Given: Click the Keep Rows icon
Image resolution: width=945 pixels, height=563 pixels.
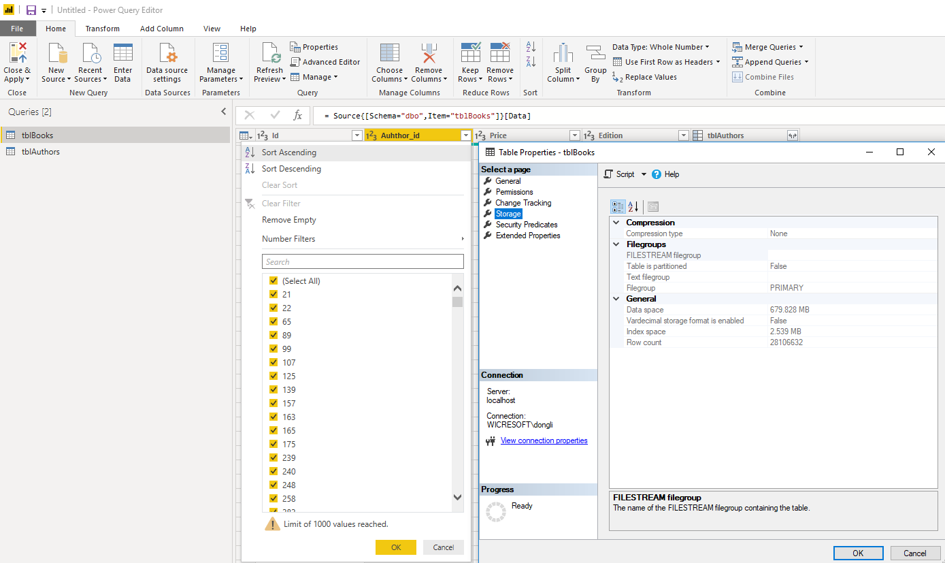Looking at the screenshot, I should (470, 53).
